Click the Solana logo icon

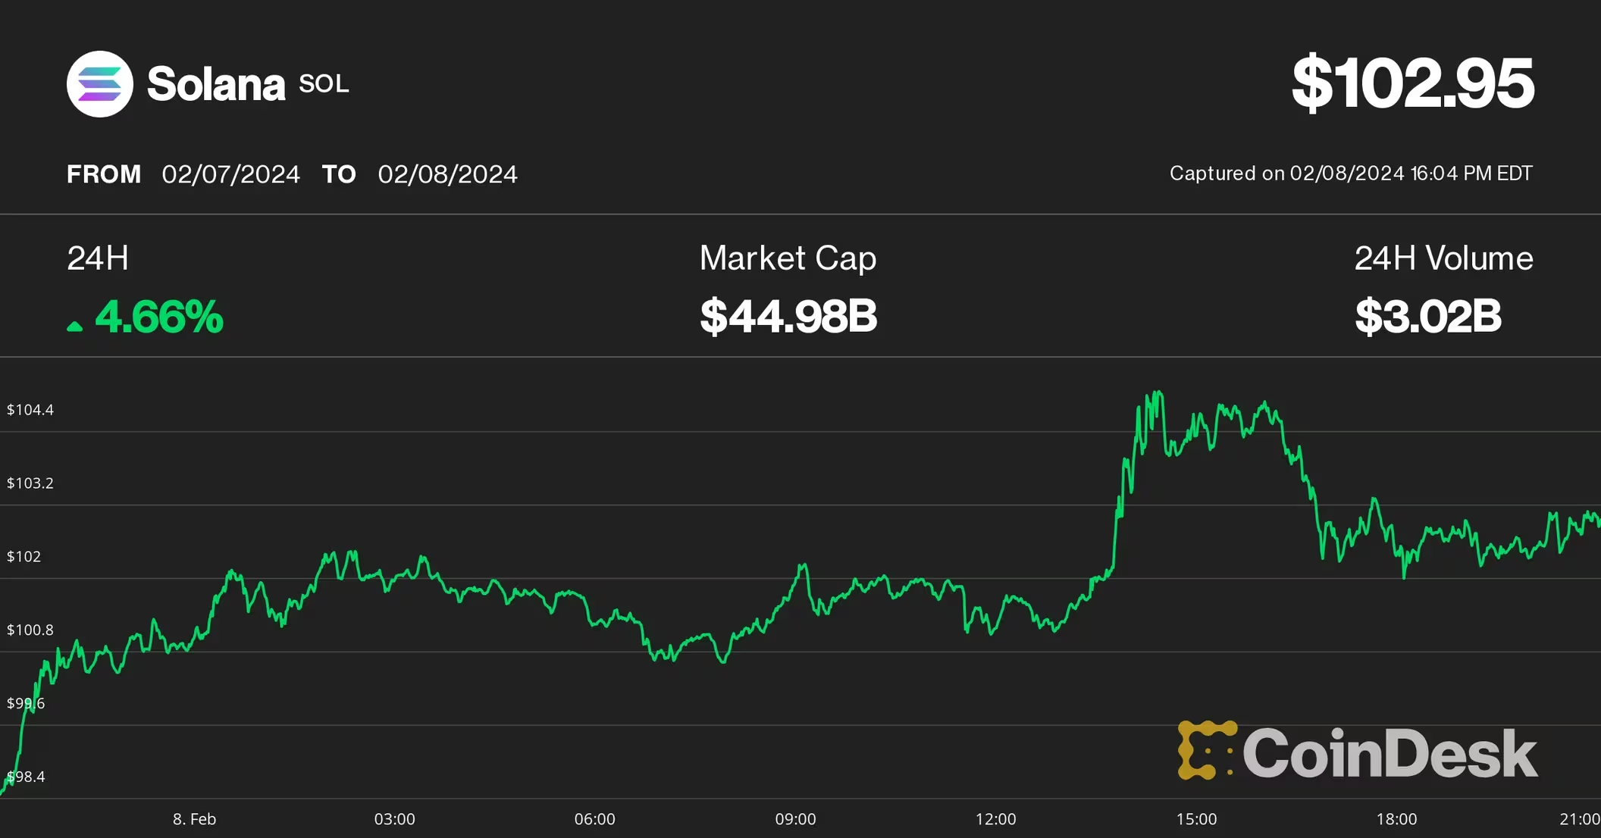pos(100,84)
